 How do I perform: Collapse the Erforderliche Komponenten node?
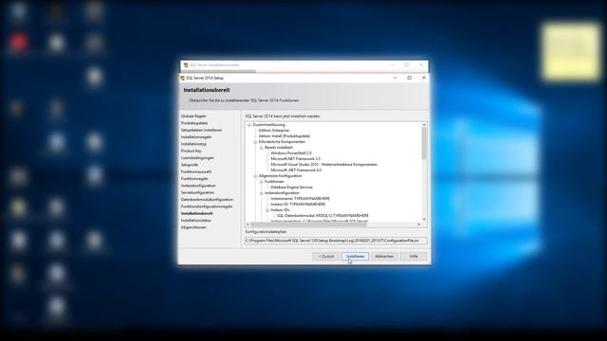[x=255, y=142]
